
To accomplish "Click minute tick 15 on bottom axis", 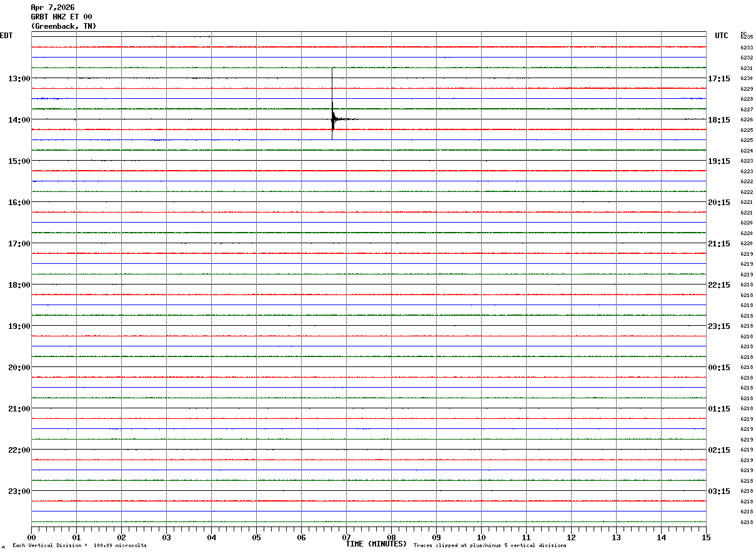I will [x=706, y=537].
